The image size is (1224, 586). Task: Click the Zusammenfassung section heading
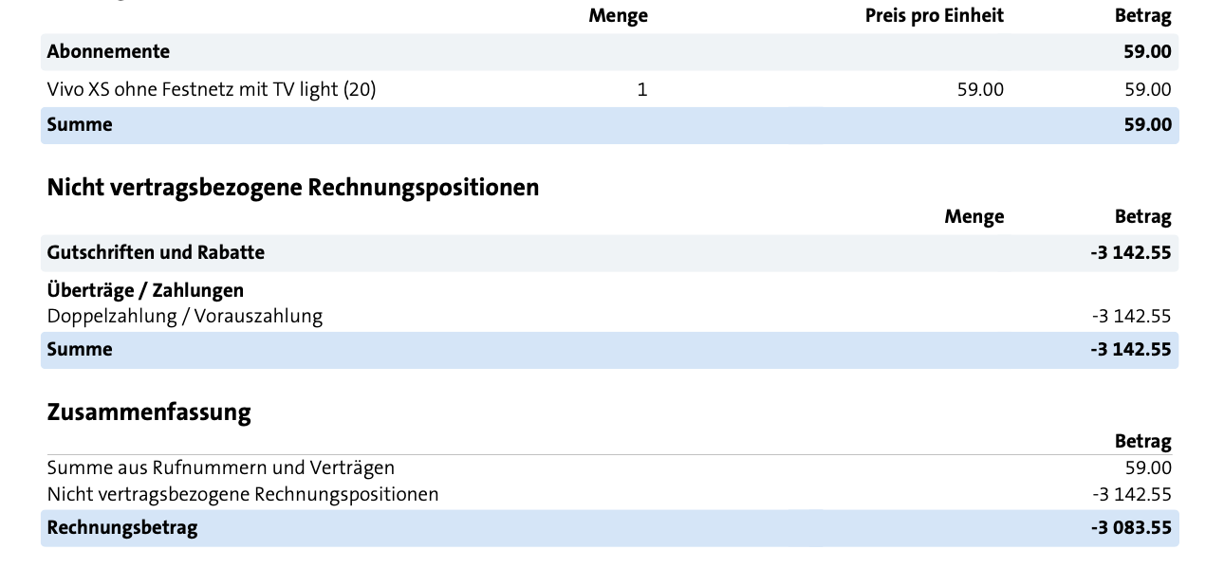pyautogui.click(x=149, y=412)
